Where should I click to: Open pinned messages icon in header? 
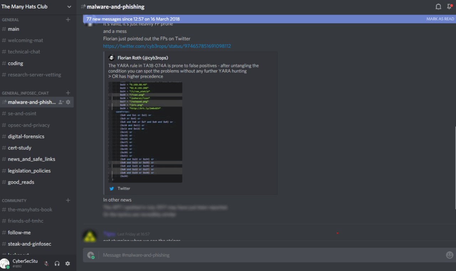tap(450, 6)
